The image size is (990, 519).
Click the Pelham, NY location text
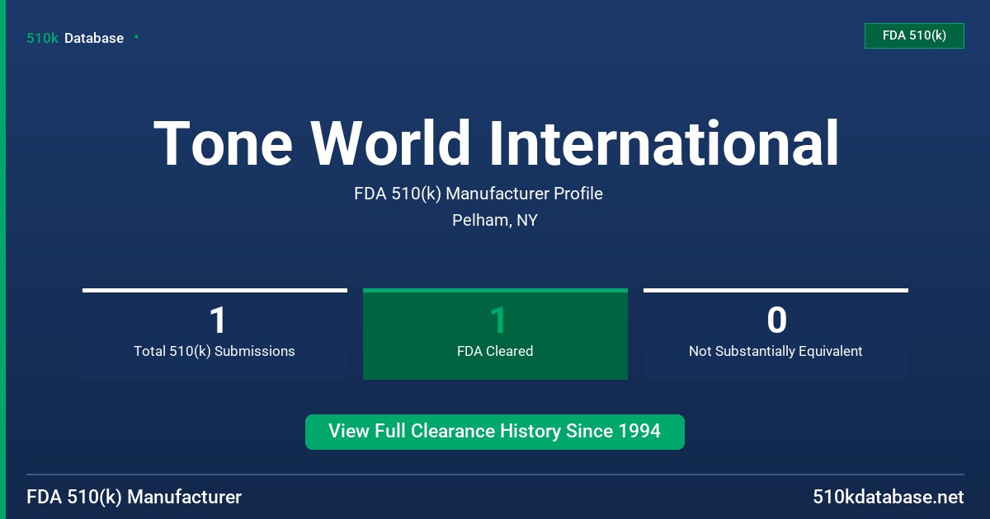495,221
